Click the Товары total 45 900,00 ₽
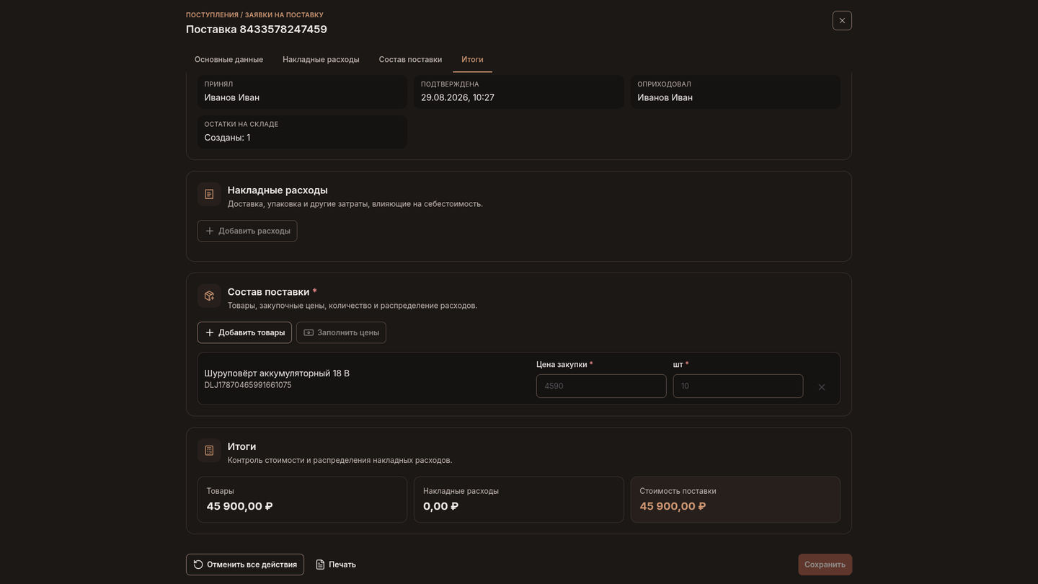 (x=239, y=506)
